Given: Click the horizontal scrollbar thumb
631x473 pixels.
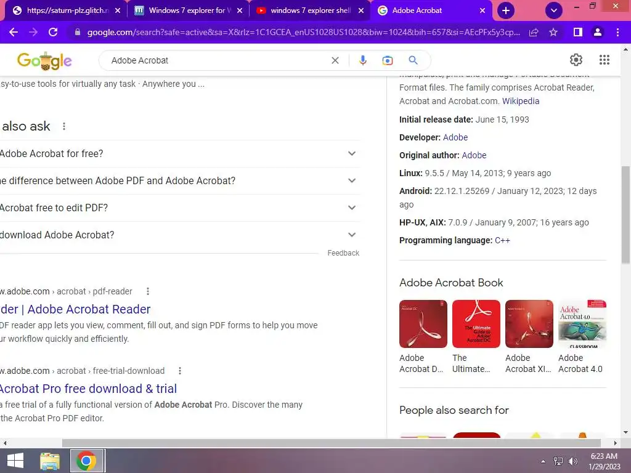Looking at the screenshot, I should (x=331, y=443).
